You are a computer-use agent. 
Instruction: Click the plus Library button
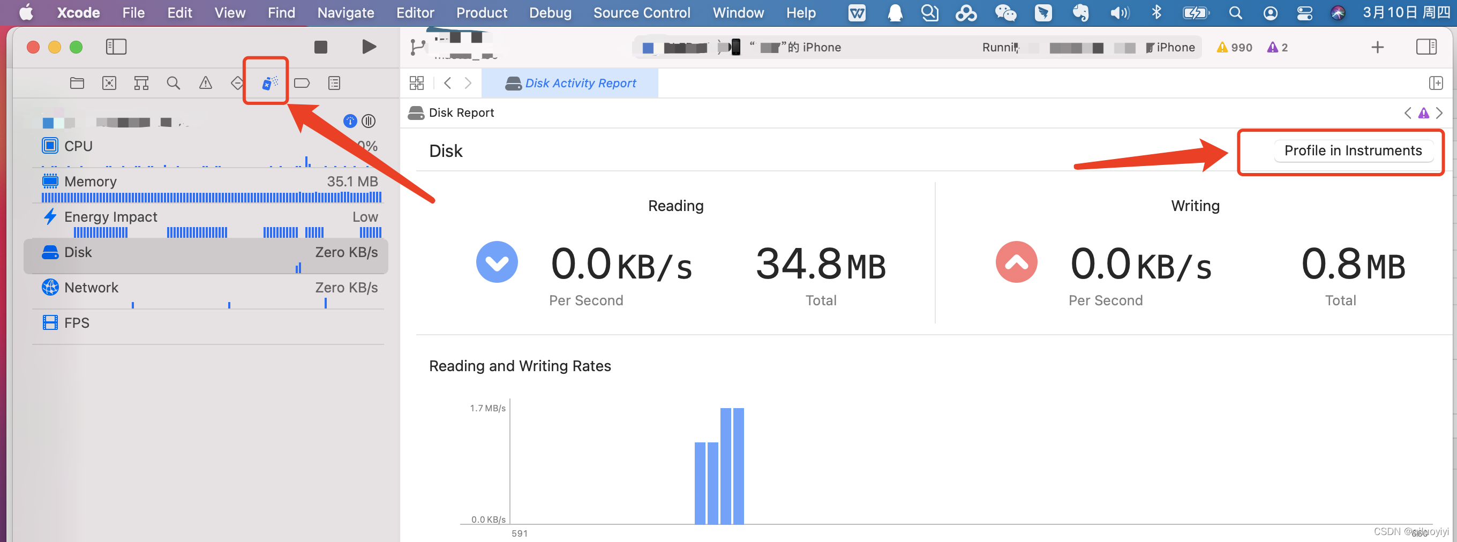[1378, 47]
